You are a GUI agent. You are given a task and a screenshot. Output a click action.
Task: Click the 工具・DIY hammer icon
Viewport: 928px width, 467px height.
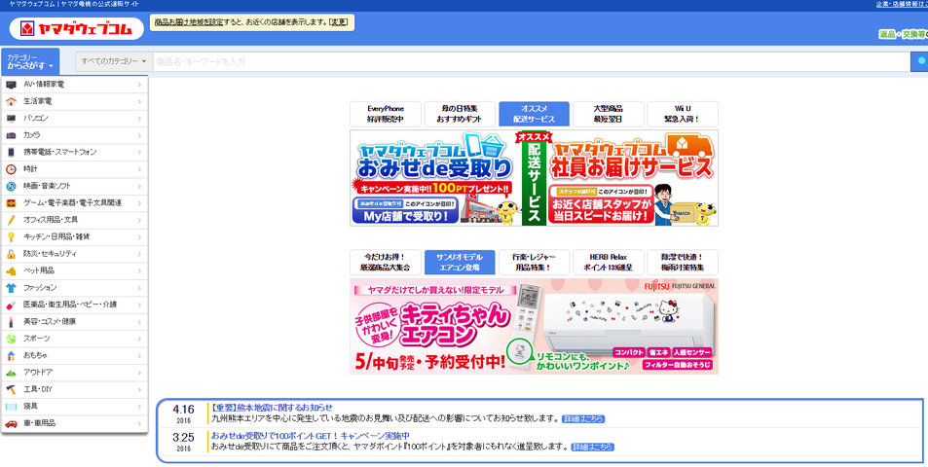click(11, 389)
